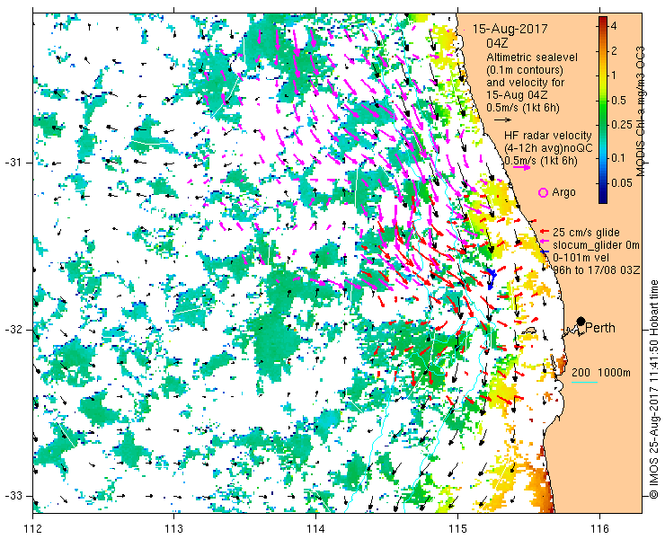Image resolution: width=665 pixels, height=539 pixels.
Task: Click the 'MODIS Chl-a mg/m3 OC3' label
Action: click(x=641, y=111)
